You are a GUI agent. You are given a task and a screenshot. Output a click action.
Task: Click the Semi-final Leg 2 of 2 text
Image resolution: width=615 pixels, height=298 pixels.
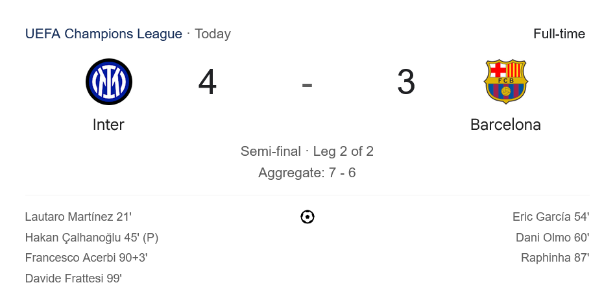307,151
